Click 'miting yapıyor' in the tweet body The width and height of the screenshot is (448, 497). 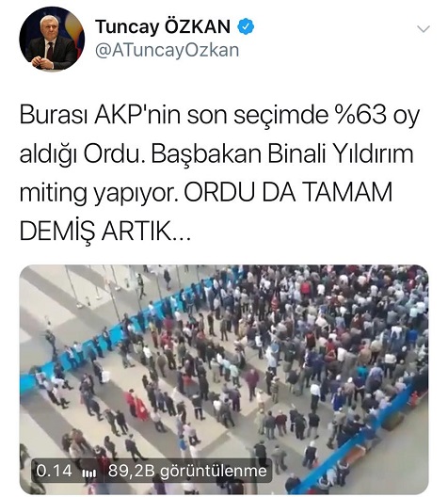tap(99, 194)
